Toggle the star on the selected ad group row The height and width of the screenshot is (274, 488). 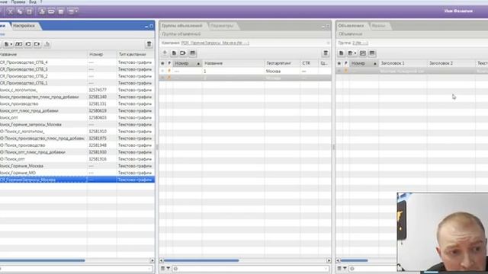click(x=162, y=78)
